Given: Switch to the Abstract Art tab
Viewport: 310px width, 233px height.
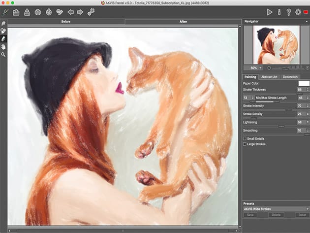Looking at the screenshot, I should coord(269,77).
